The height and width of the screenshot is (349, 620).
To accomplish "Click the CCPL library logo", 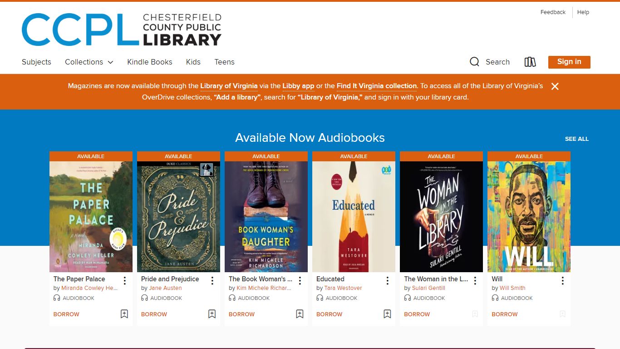I will 122,30.
